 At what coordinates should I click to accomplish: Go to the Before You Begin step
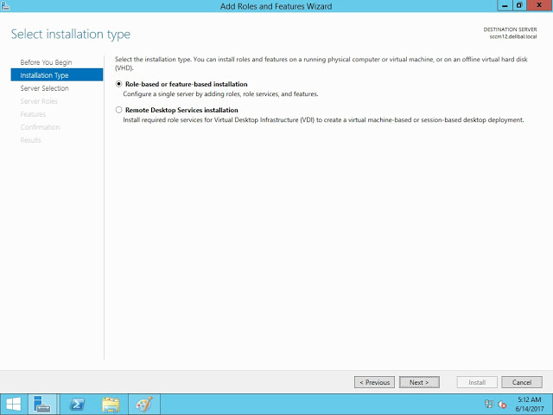click(47, 62)
